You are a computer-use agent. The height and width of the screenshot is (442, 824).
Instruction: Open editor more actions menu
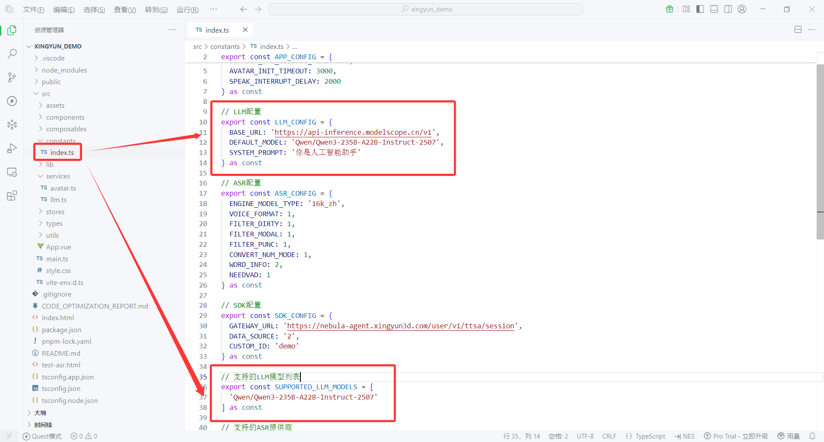[x=812, y=30]
